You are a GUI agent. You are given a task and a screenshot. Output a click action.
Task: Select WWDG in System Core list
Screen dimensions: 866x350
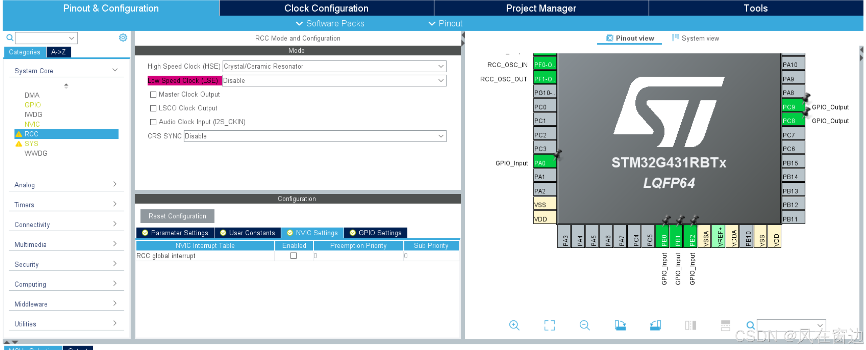pos(36,153)
